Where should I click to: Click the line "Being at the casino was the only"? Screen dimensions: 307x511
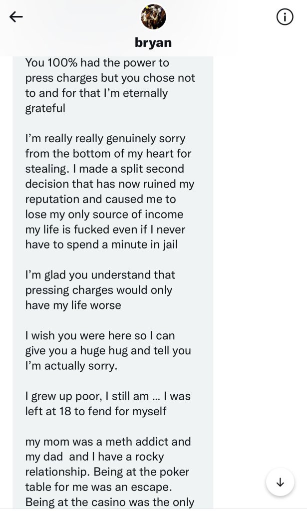pos(110,502)
